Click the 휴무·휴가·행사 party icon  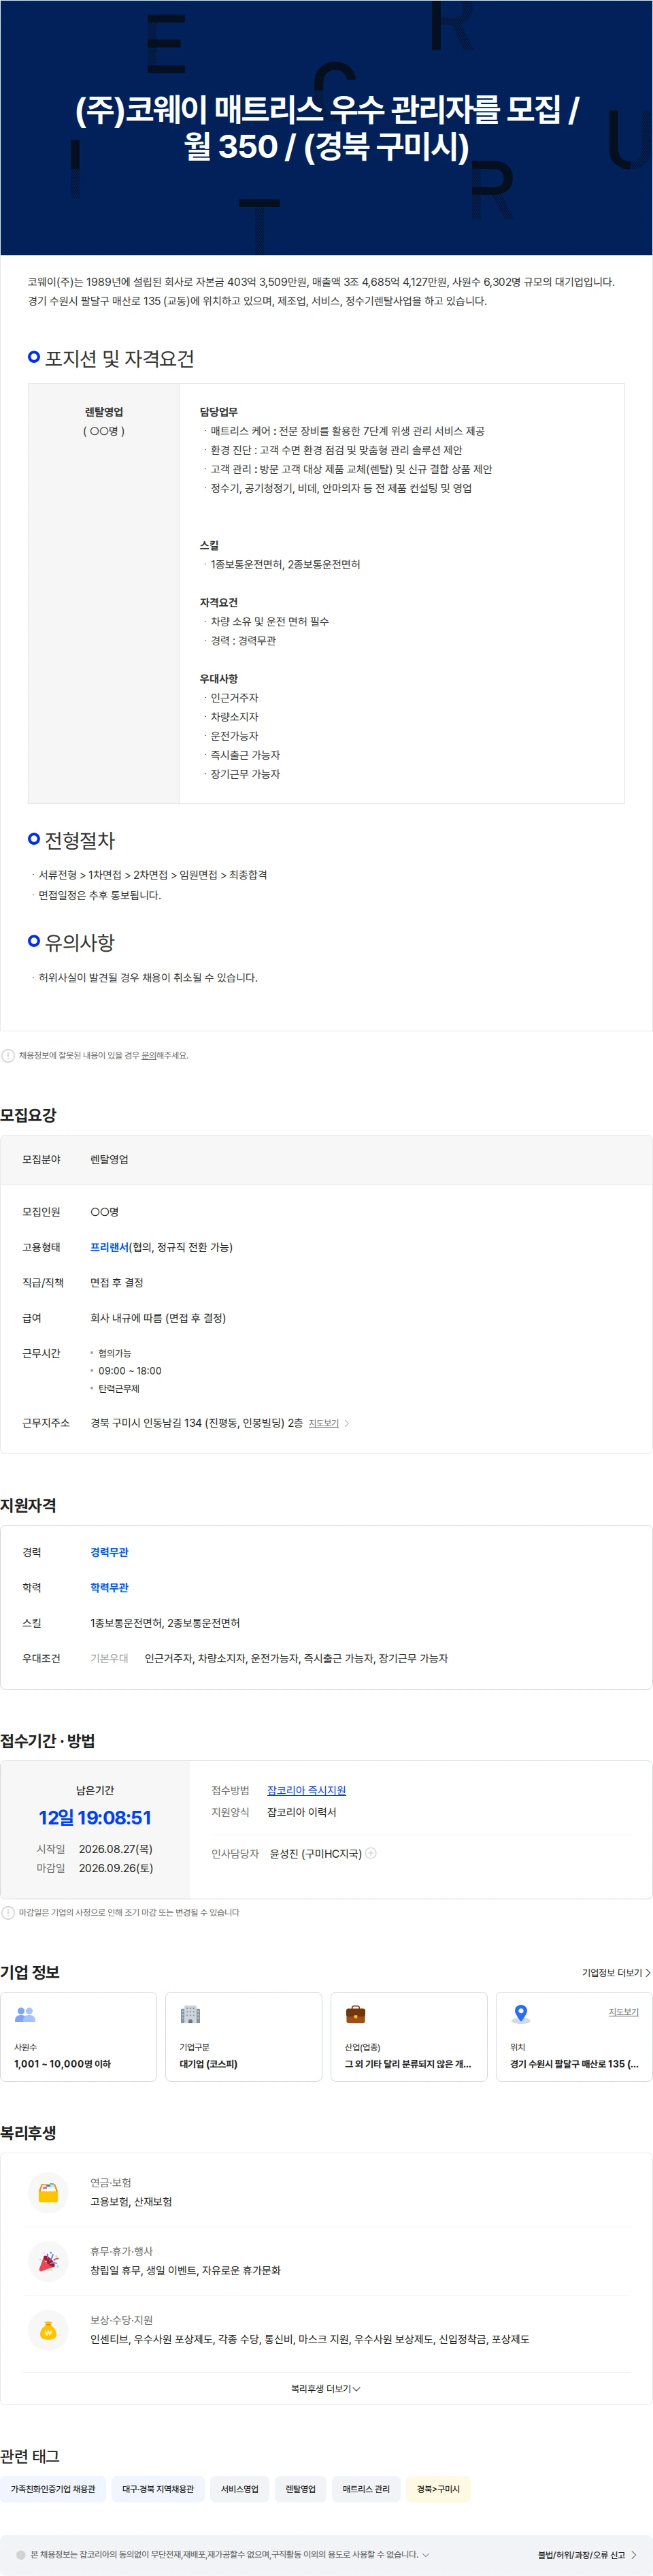pos(48,2261)
